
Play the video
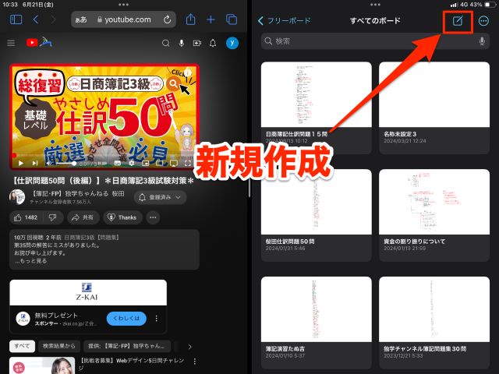[x=21, y=163]
